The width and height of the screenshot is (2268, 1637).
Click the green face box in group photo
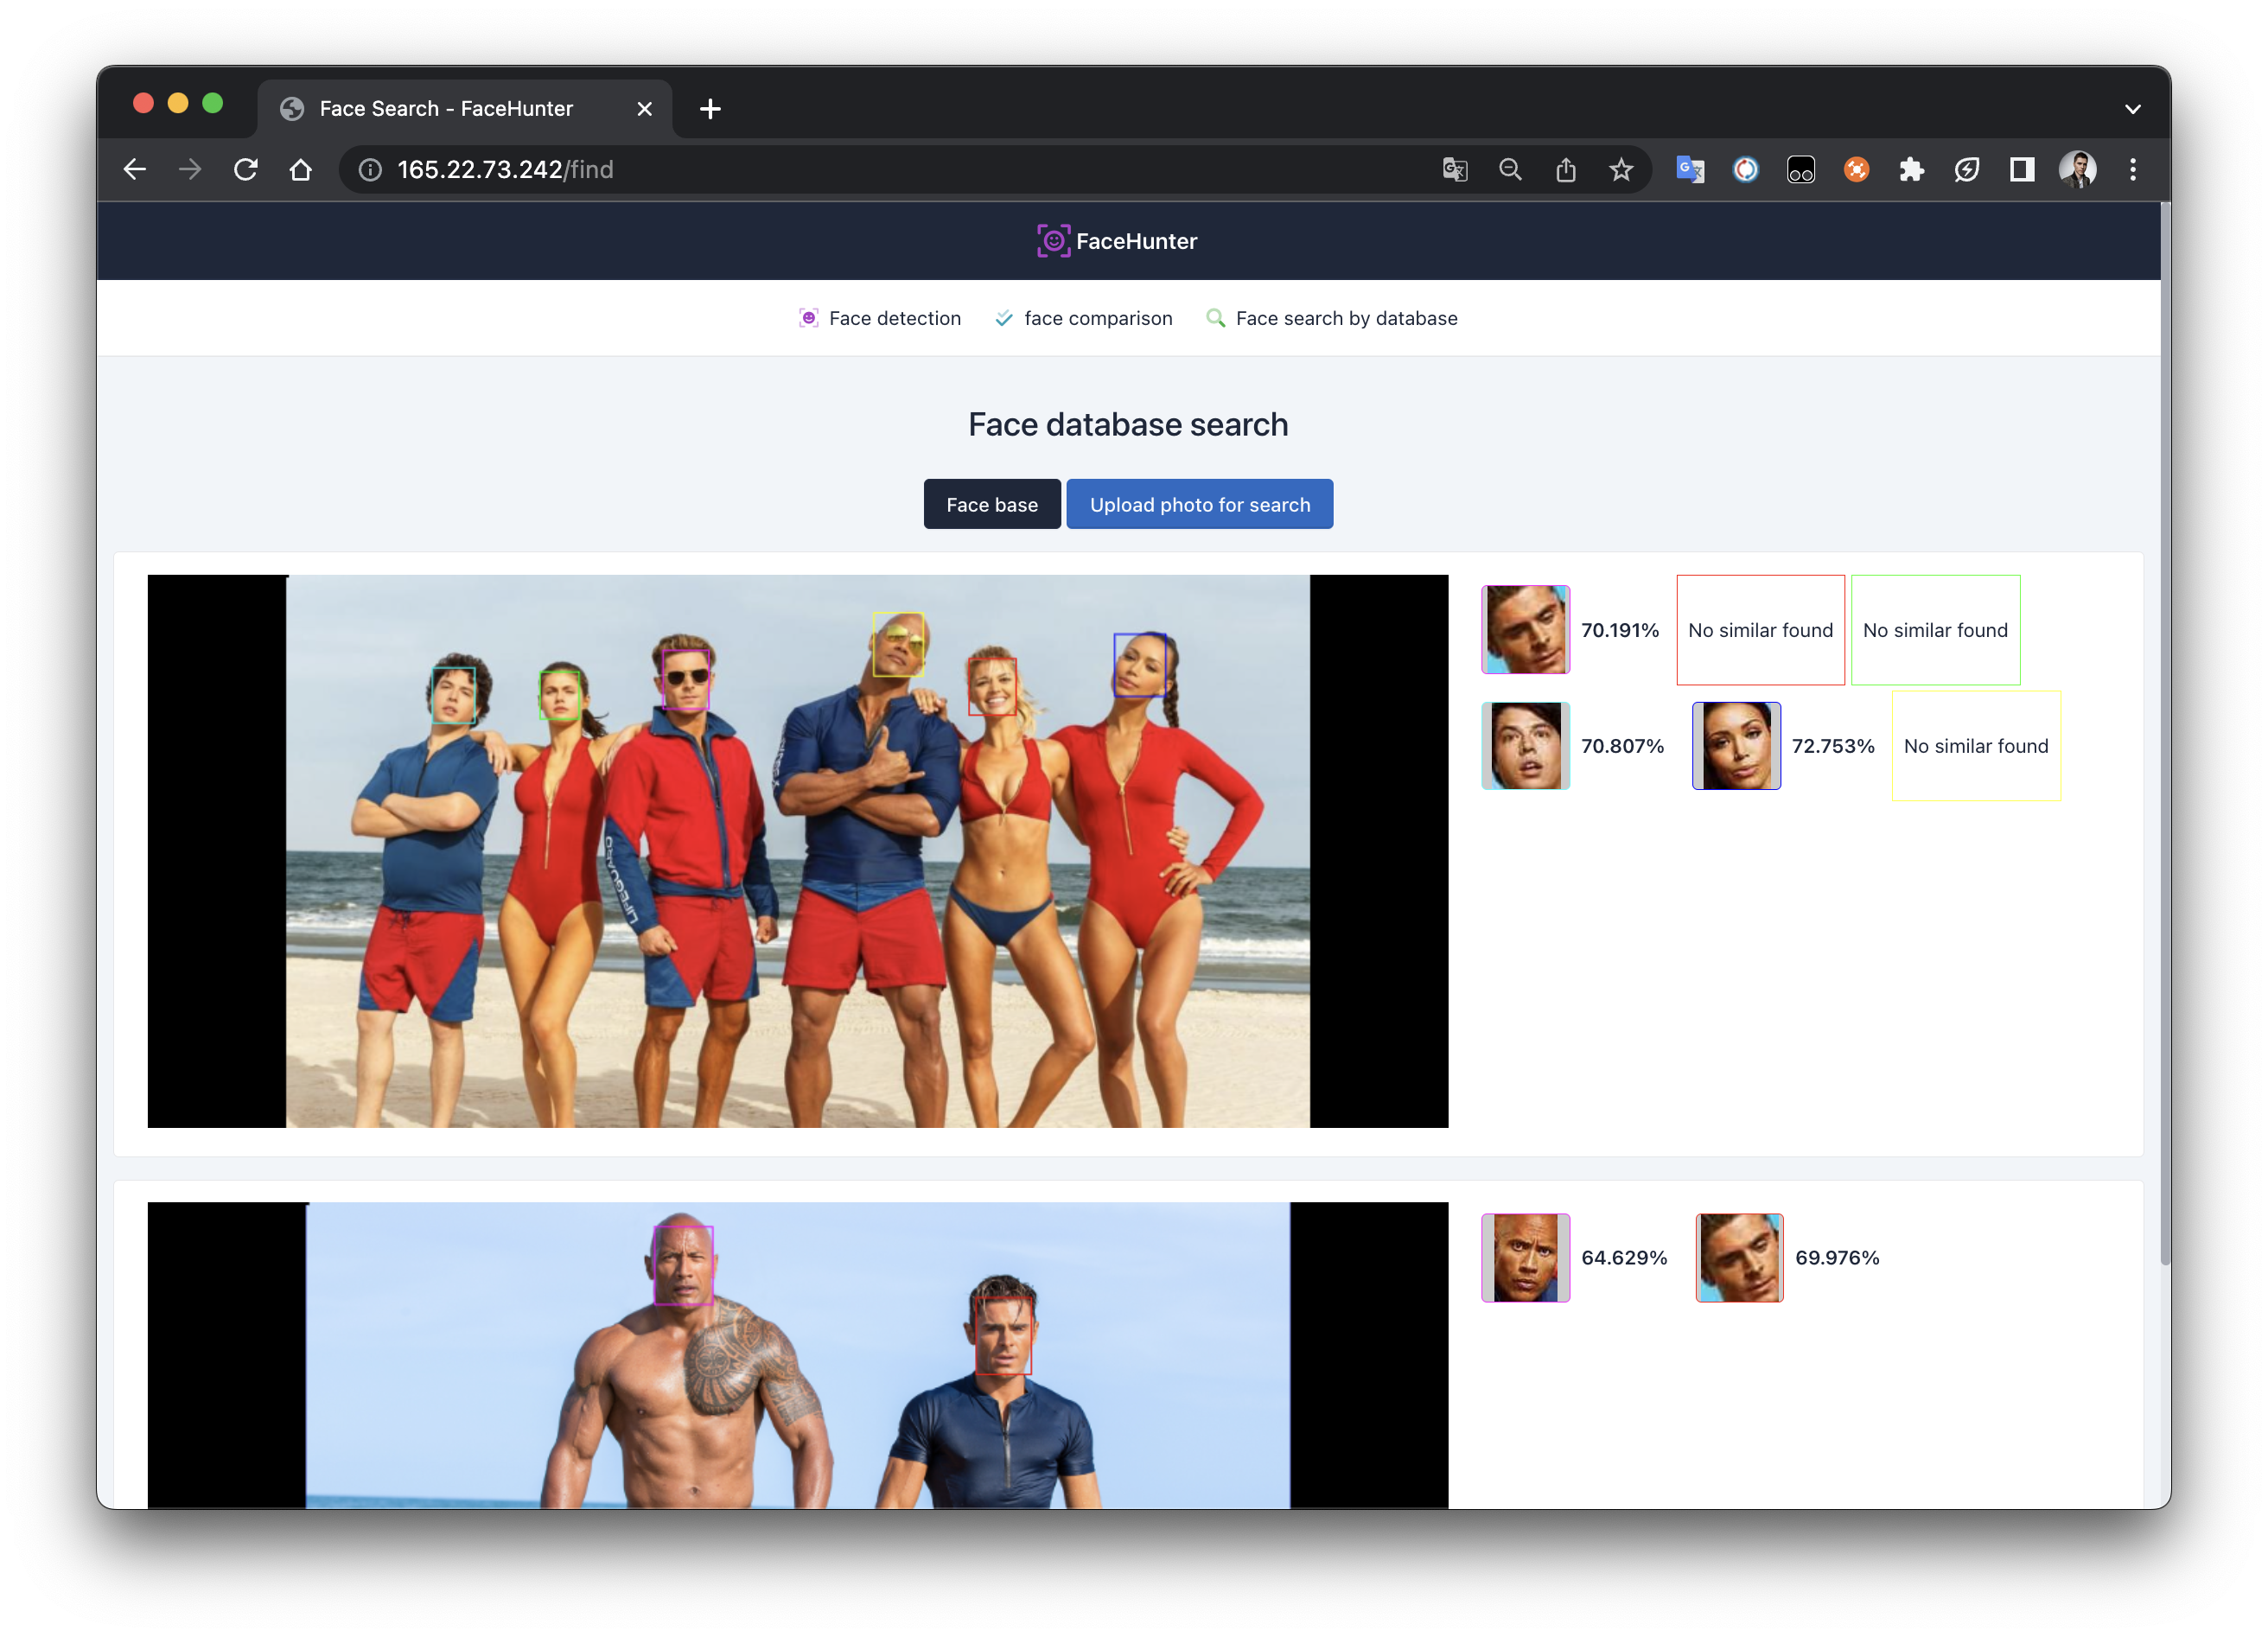[559, 695]
